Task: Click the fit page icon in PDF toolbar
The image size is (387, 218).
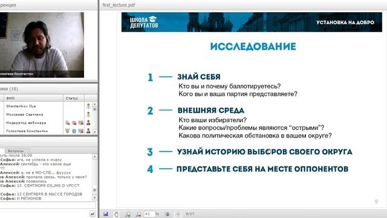Action: click(167, 214)
